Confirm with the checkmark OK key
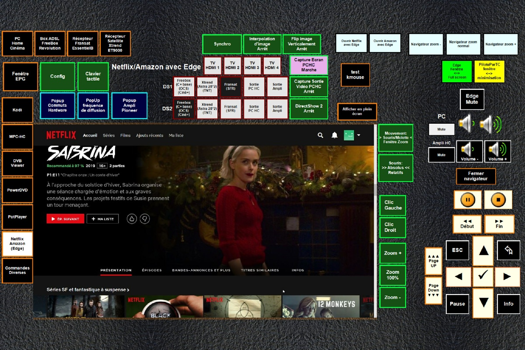Viewport: 525px width, 350px height. pyautogui.click(x=483, y=276)
